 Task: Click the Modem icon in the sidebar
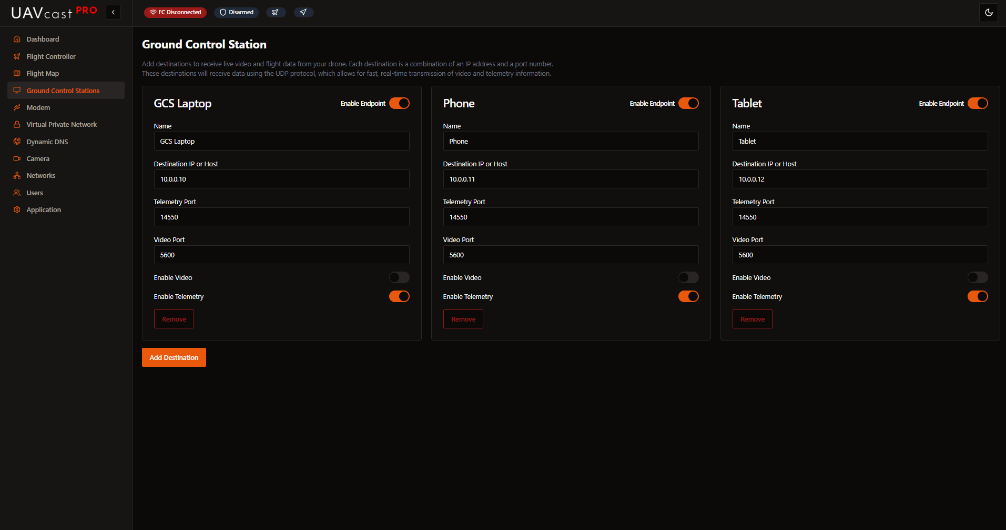17,107
